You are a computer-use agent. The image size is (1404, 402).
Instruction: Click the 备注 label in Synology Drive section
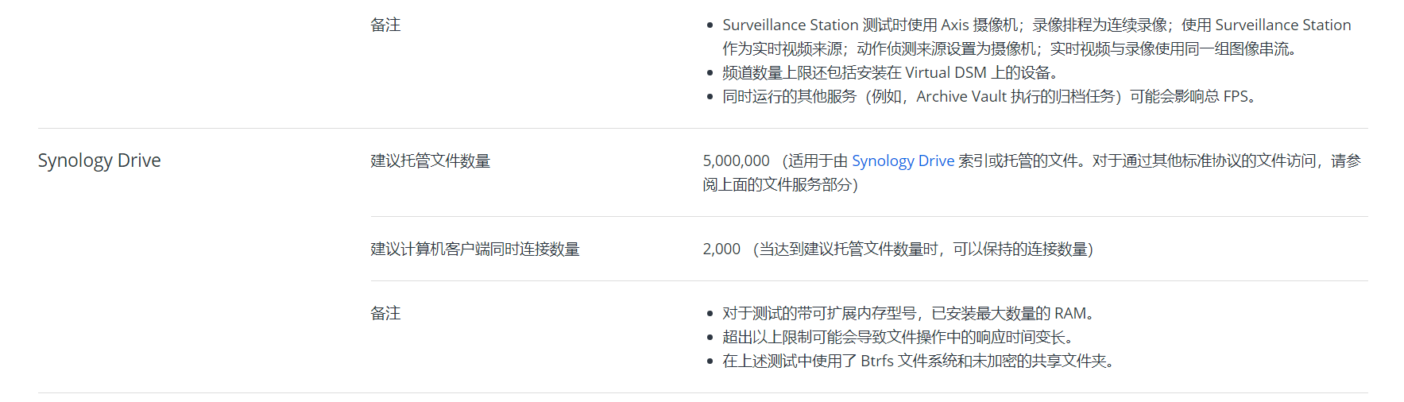point(385,314)
